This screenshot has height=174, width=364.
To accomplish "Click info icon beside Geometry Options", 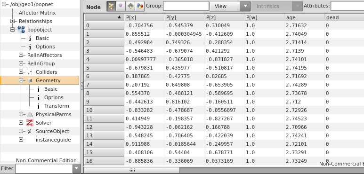I will click(38, 97).
